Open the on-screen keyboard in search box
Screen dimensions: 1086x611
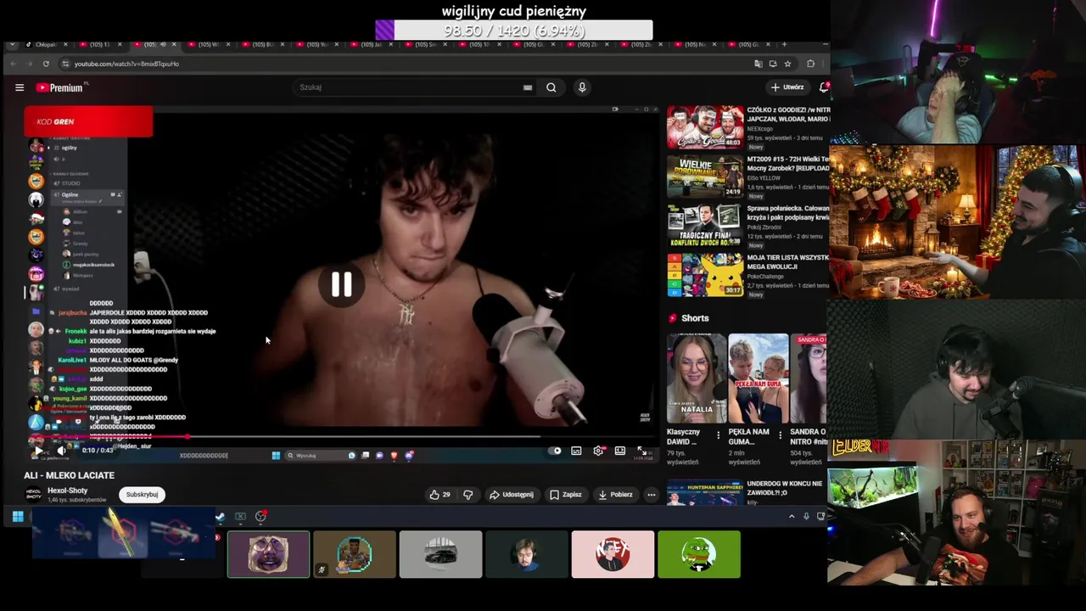(x=528, y=87)
